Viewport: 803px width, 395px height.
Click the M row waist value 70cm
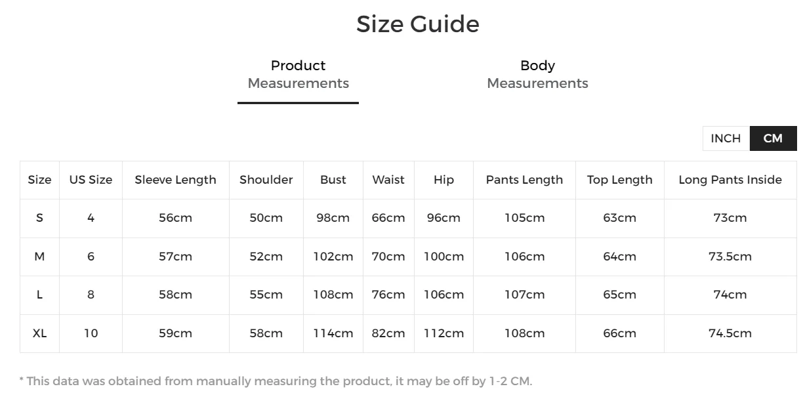(x=388, y=257)
